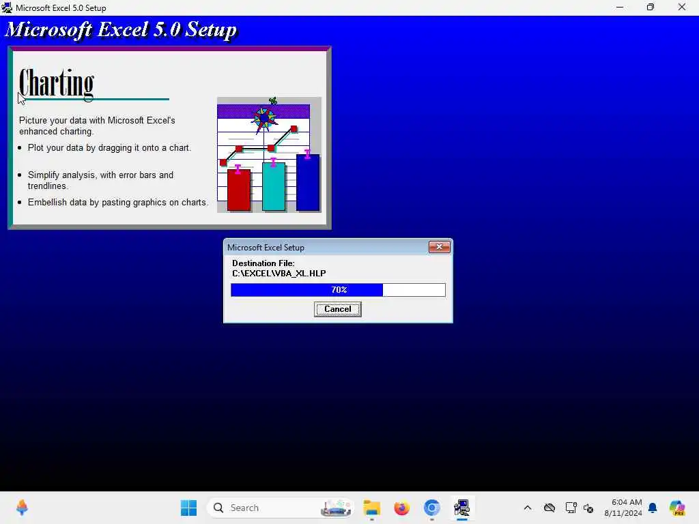The height and width of the screenshot is (524, 699).
Task: Click the Destination File path C:\EXCEL\VBA_XL.HLP
Action: click(279, 273)
